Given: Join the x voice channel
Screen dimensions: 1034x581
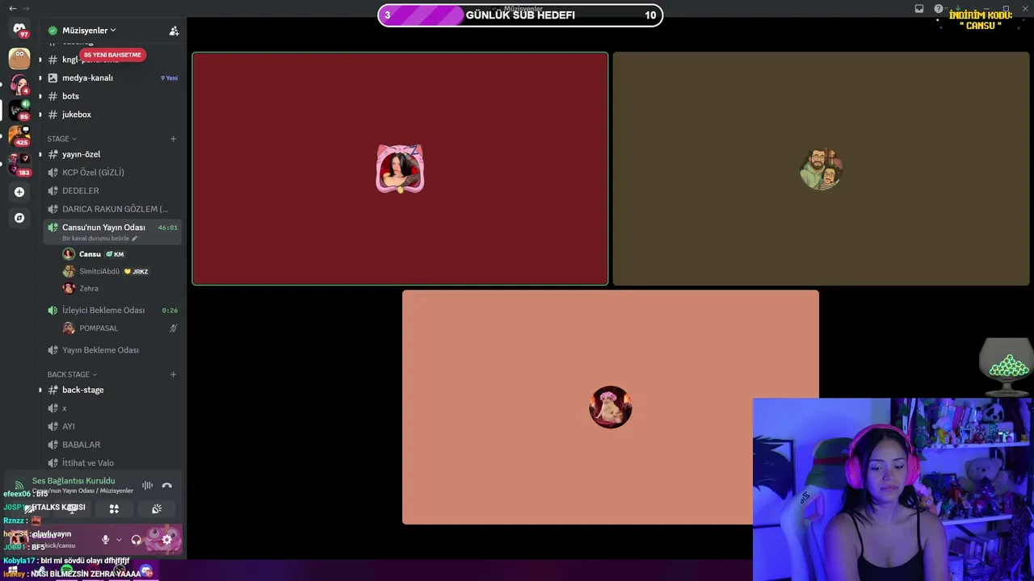Looking at the screenshot, I should tap(112, 408).
